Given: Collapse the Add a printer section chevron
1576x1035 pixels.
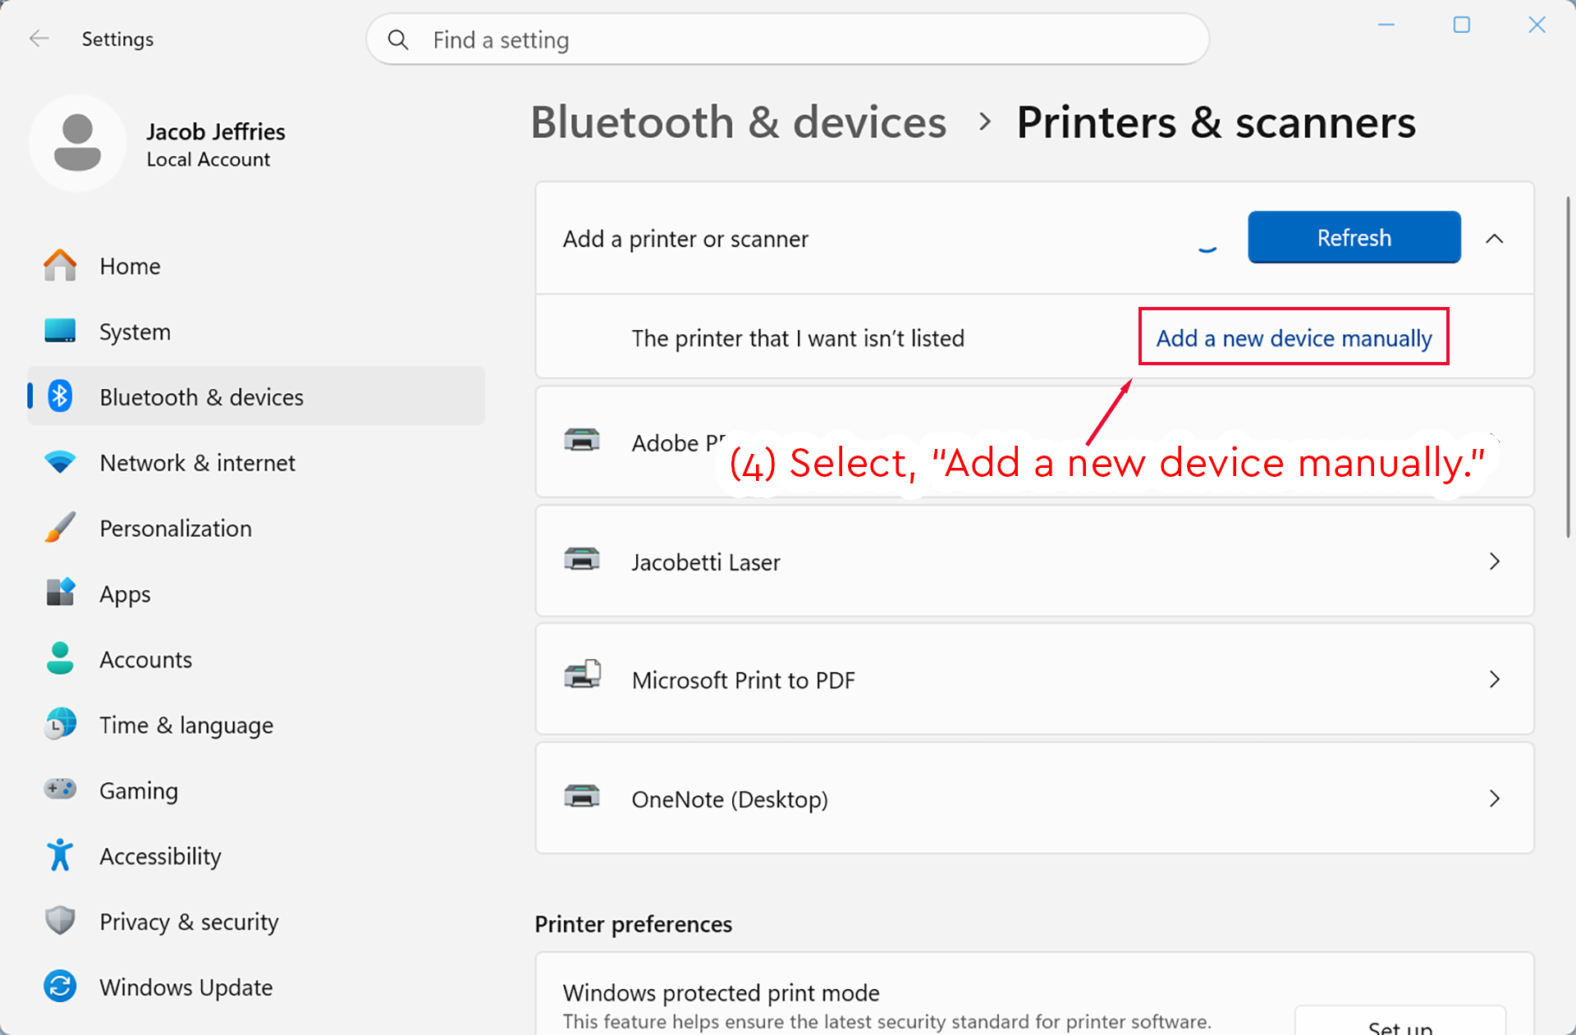Looking at the screenshot, I should (x=1495, y=239).
